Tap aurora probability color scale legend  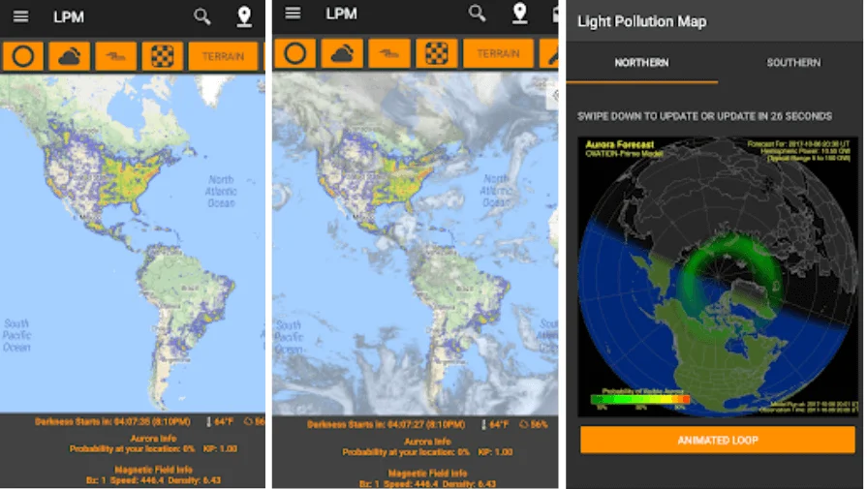pos(641,399)
